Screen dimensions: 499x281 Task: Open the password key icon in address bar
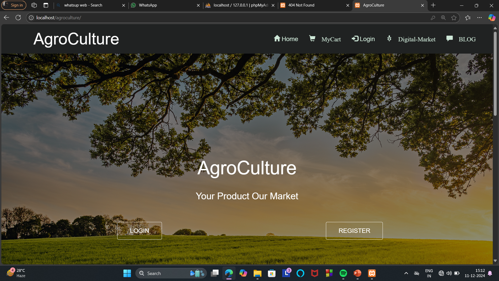[x=433, y=18]
